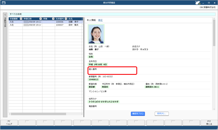Select the row for employee 田中 敏夫

pos(45,25)
